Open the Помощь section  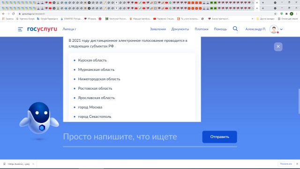(x=220, y=29)
